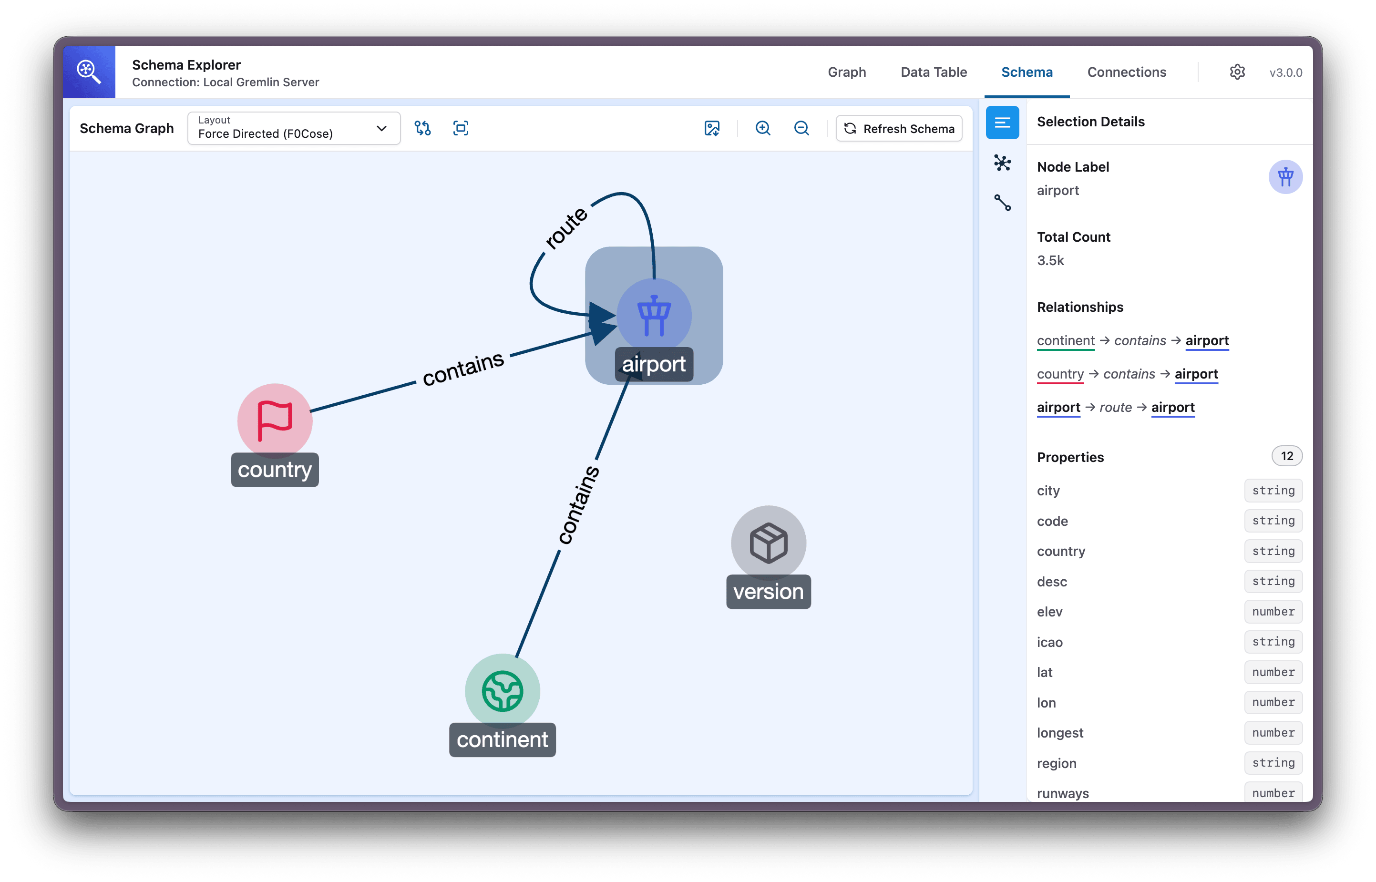Zoom in on the schema graph
The image size is (1376, 882).
(x=763, y=128)
